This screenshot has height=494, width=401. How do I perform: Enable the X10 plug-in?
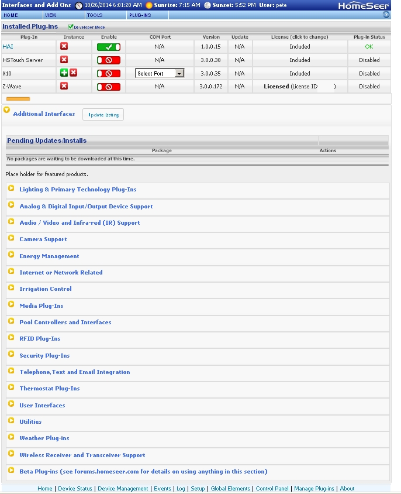pyautogui.click(x=109, y=74)
